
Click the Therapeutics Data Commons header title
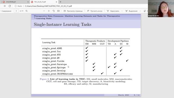(77, 16)
